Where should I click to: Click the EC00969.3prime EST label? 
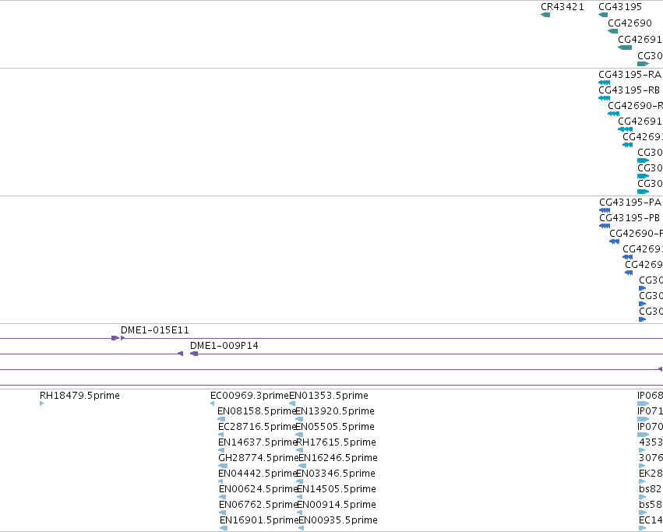249,396
